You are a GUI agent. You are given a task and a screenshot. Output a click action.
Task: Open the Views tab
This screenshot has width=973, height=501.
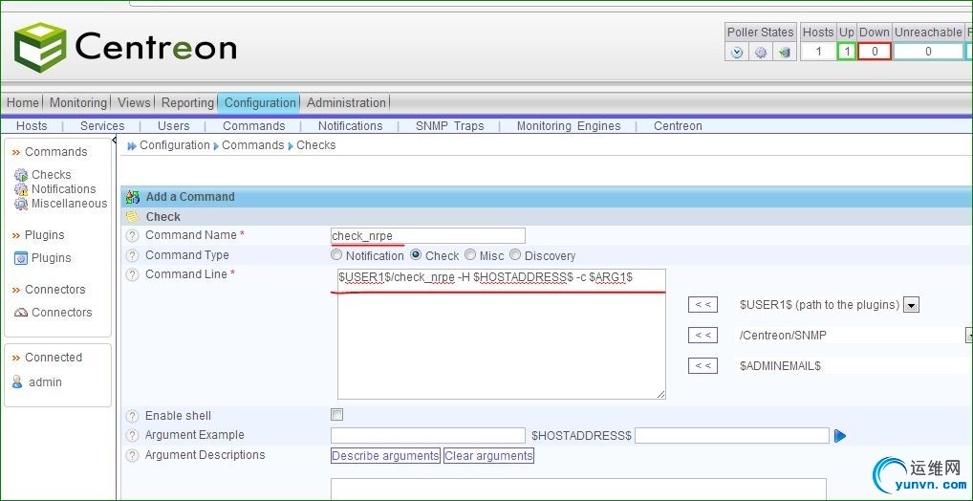tap(134, 103)
